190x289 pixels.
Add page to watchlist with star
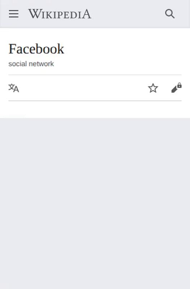(153, 88)
